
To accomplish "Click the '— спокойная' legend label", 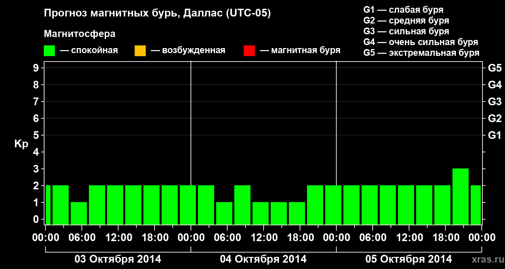I will point(89,51).
